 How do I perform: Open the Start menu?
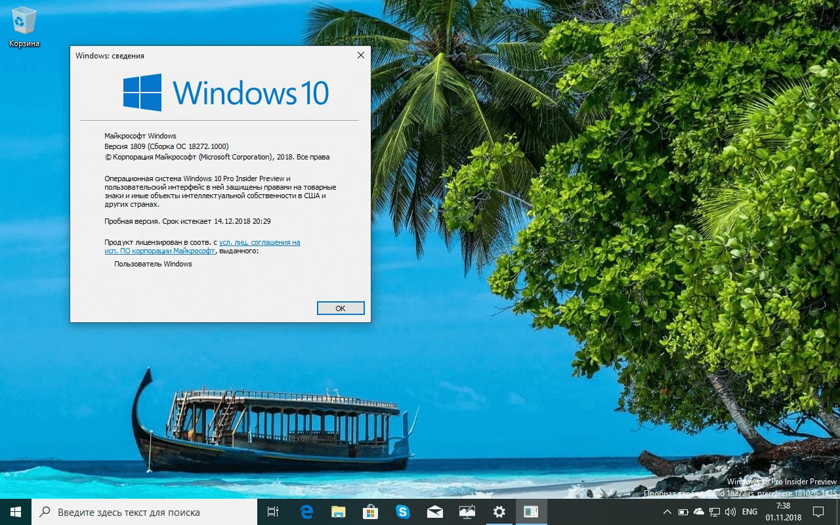click(14, 511)
